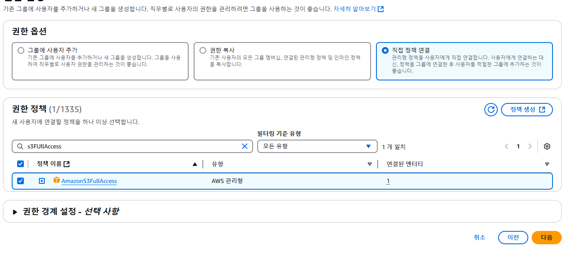The height and width of the screenshot is (253, 568).
Task: Select the 그룹에 사용자 추가 radio option
Action: pos(21,50)
